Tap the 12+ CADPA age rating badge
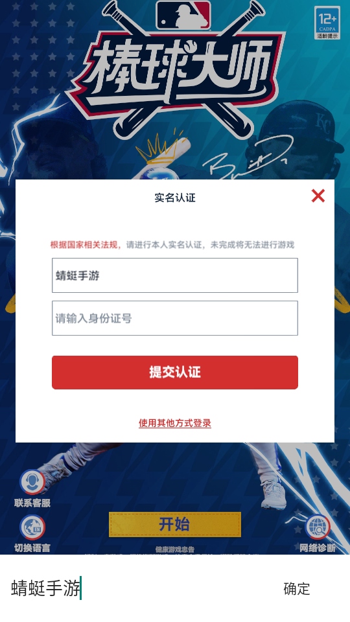Image resolution: width=350 pixels, height=622 pixels. point(327,23)
